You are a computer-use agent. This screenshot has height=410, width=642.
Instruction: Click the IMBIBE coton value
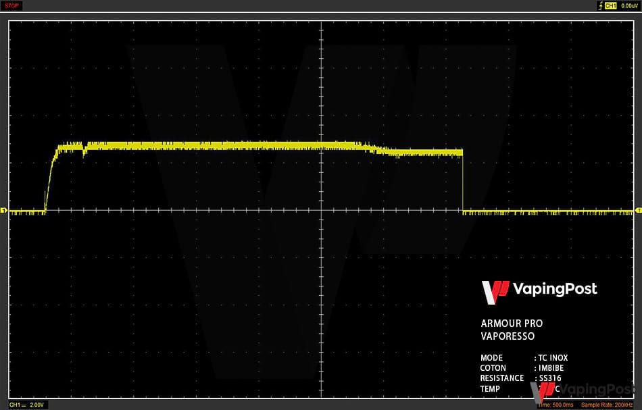point(551,368)
